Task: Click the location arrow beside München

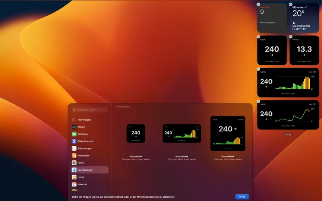Action: coord(306,7)
